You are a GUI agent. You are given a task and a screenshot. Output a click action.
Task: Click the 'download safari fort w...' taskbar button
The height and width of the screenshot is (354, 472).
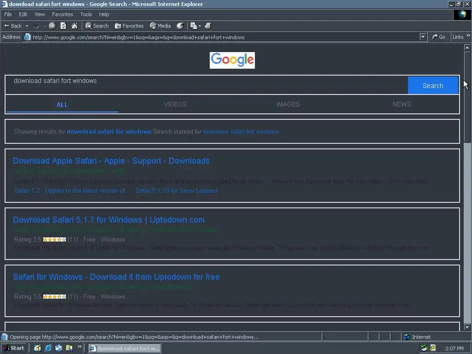tap(124, 348)
